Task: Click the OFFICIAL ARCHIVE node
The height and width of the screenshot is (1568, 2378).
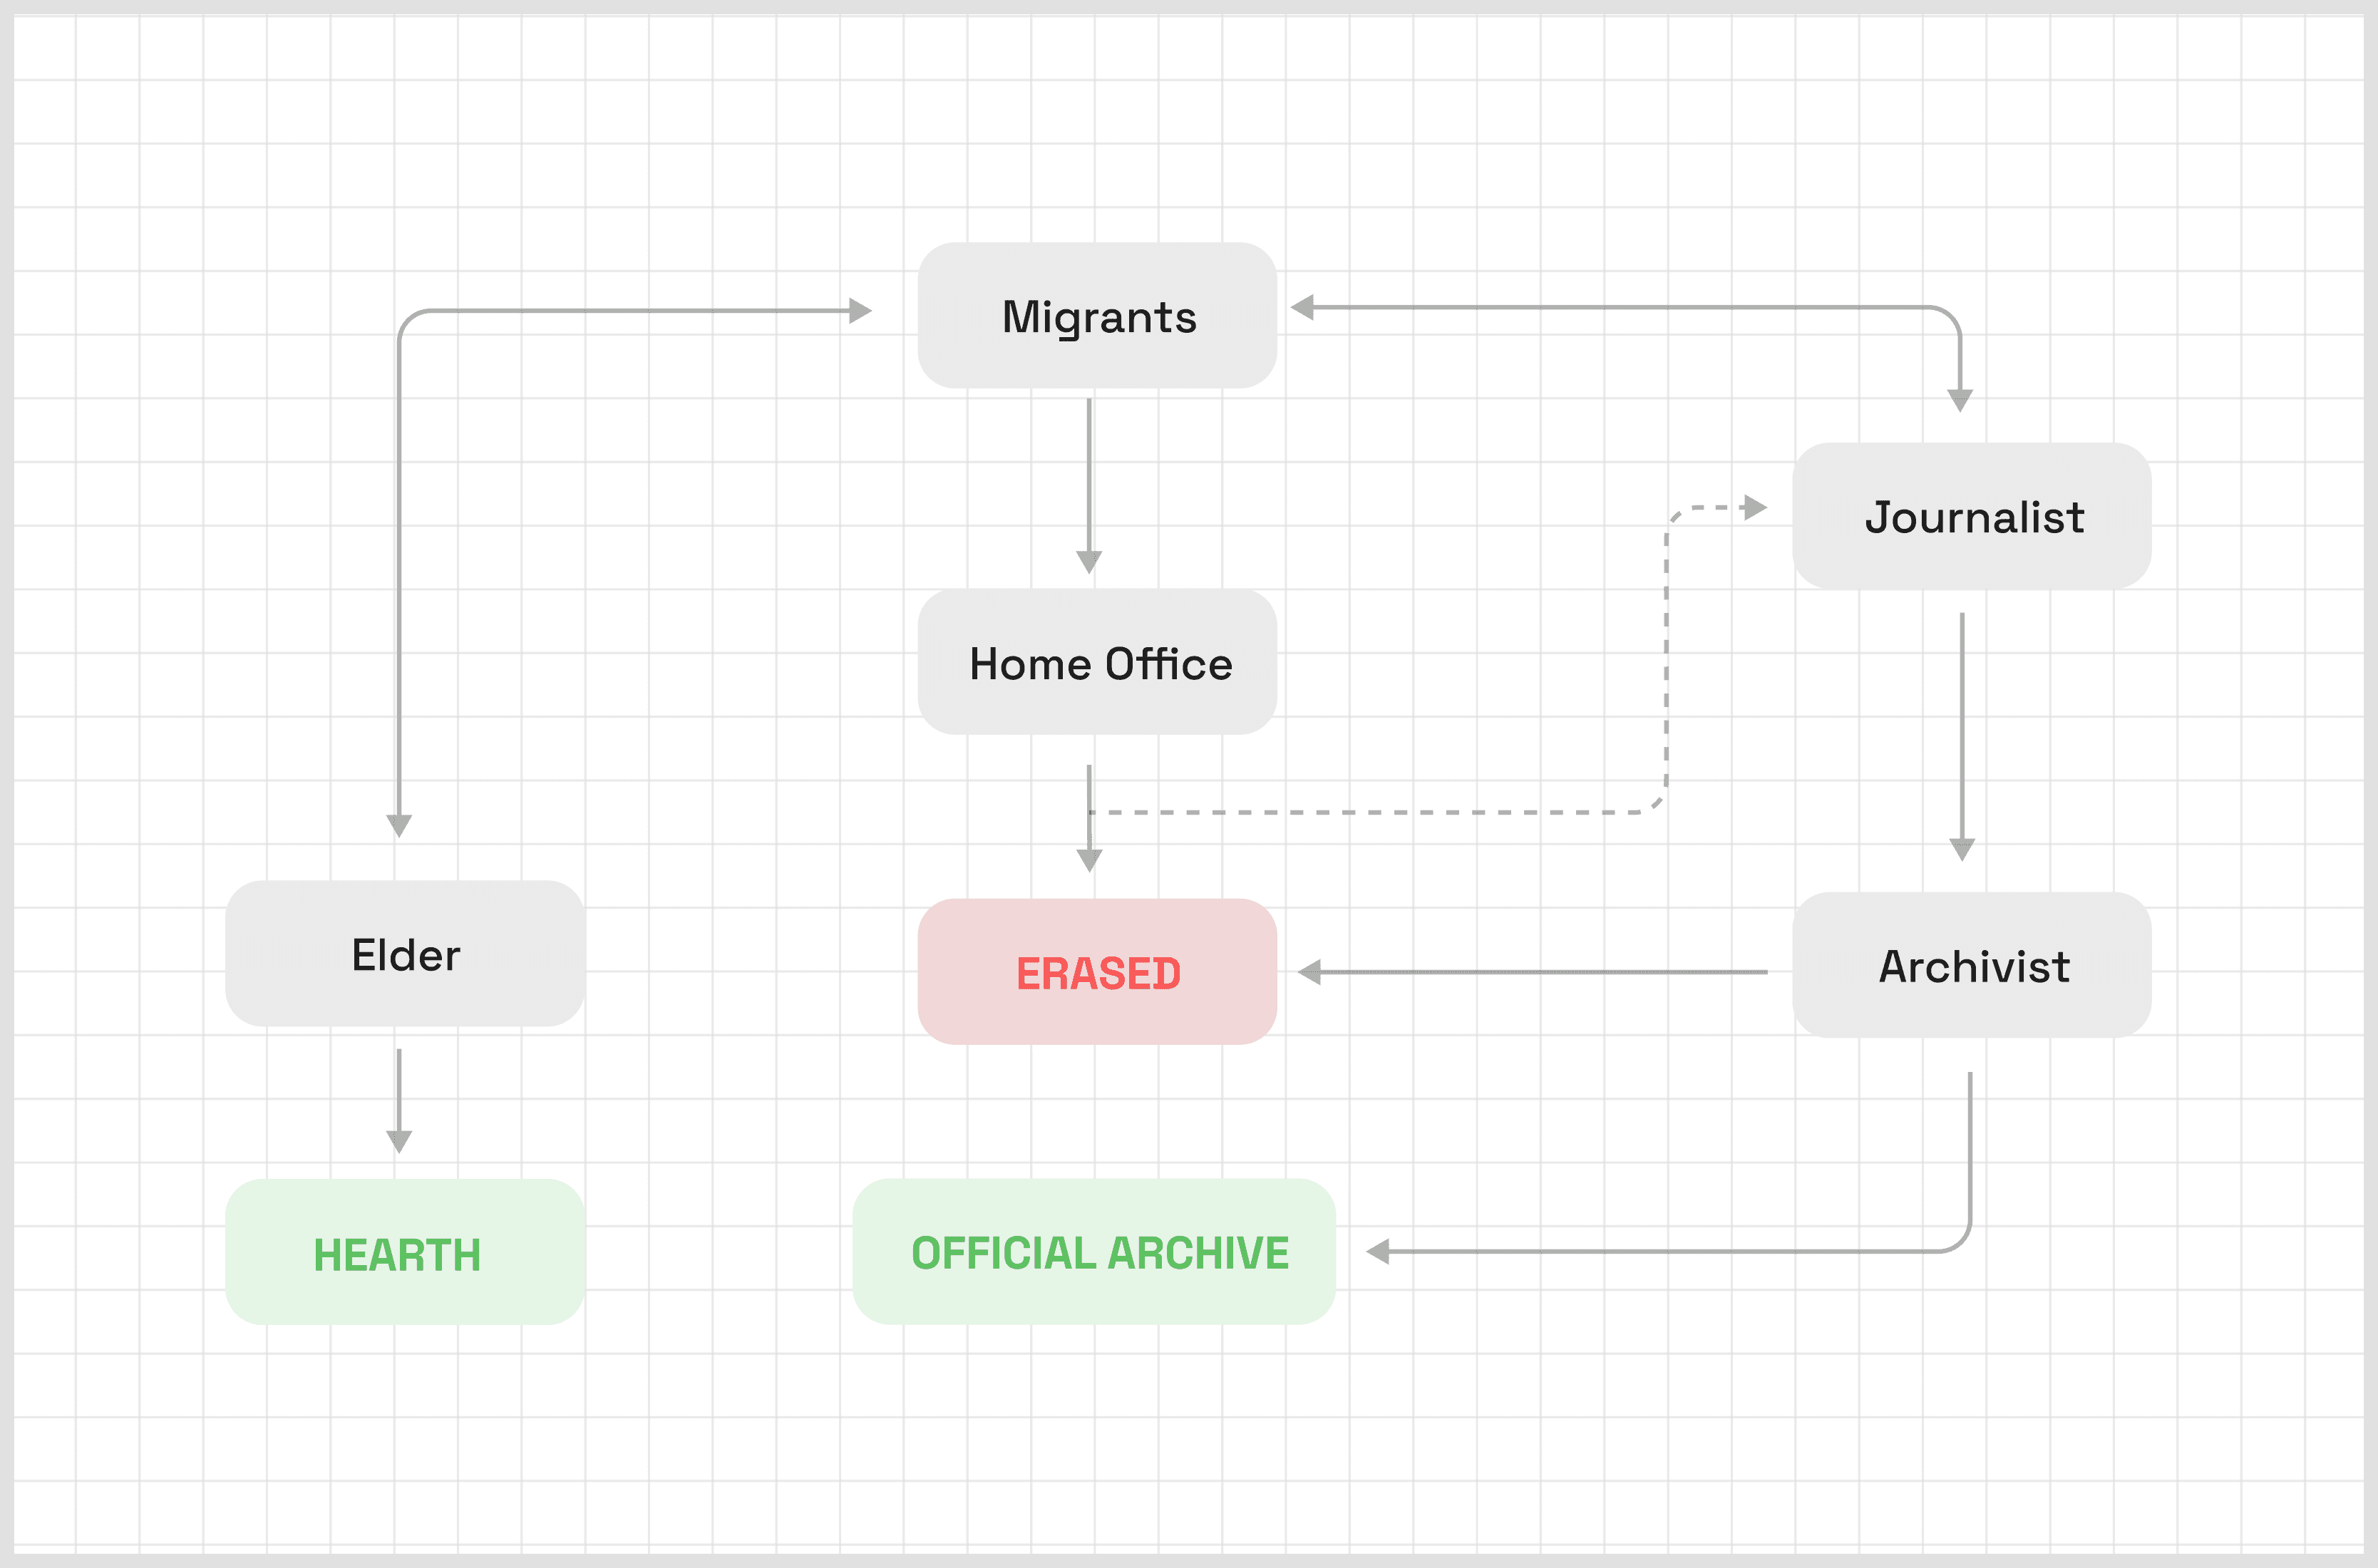Action: 1094,1252
